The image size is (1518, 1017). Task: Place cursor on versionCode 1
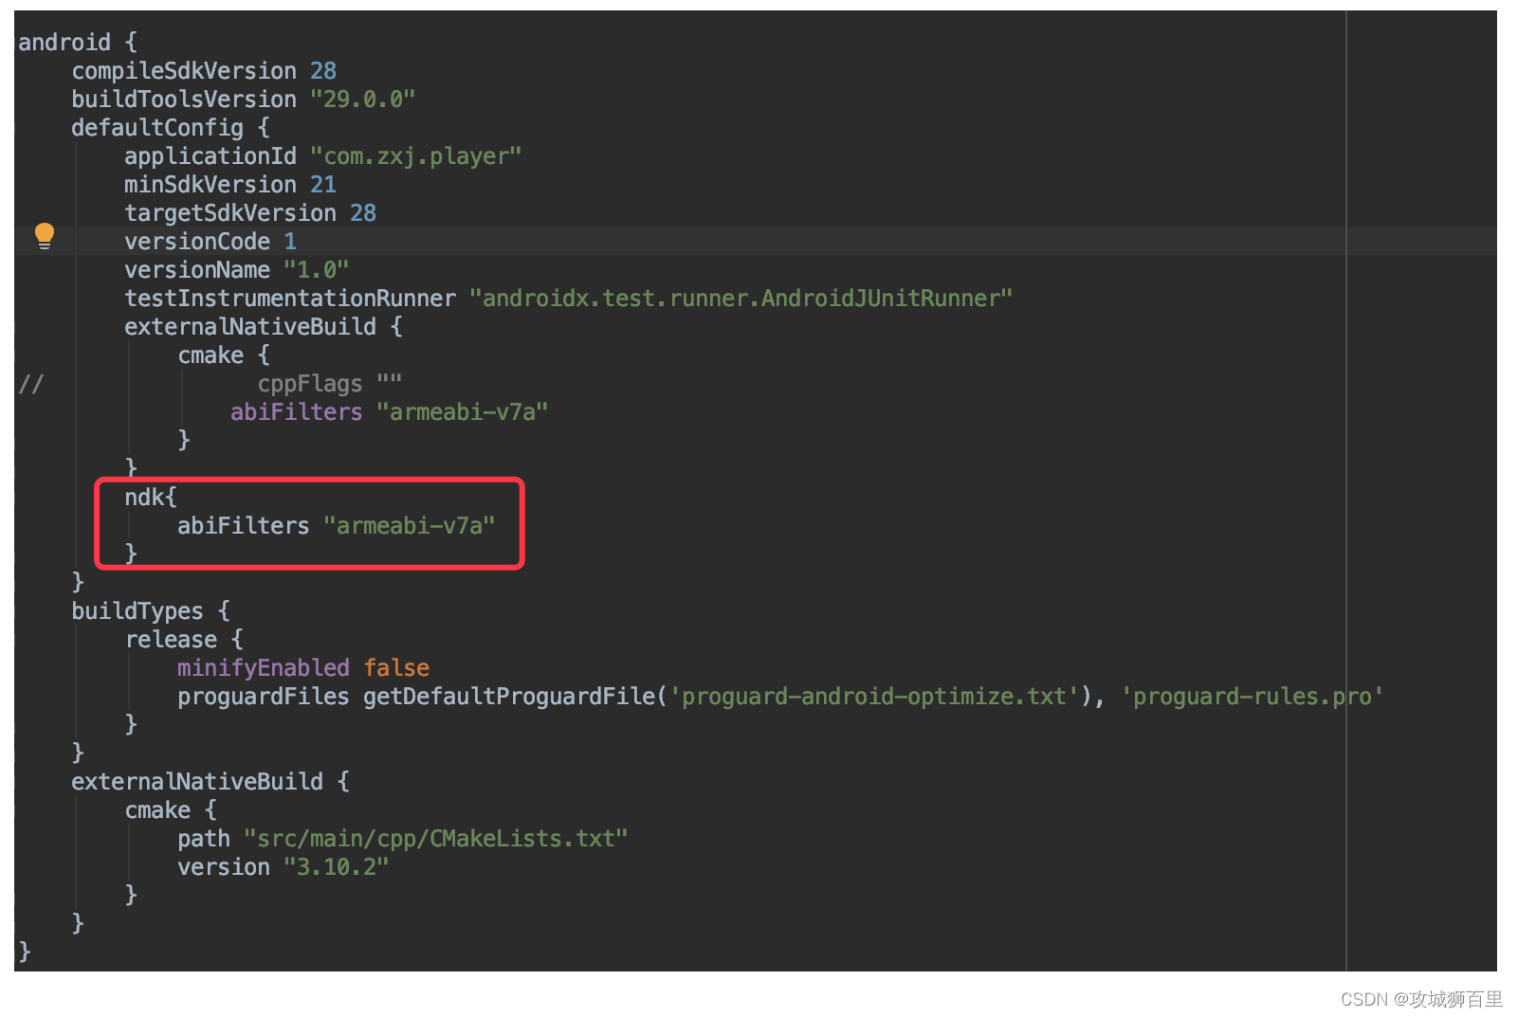[x=210, y=242]
